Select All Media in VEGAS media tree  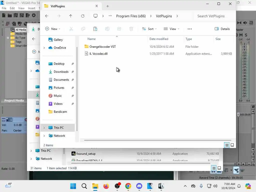click(21, 30)
